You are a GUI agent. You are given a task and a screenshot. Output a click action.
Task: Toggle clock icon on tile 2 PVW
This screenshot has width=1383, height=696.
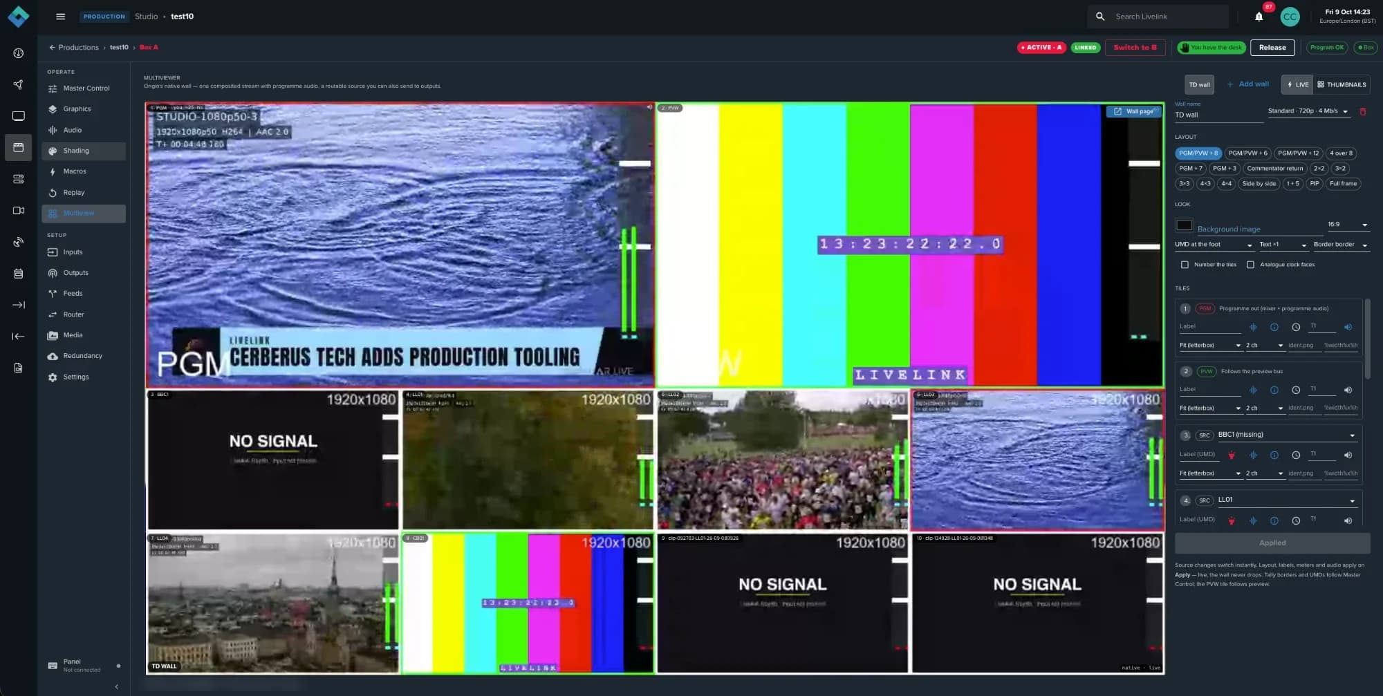[x=1296, y=390]
